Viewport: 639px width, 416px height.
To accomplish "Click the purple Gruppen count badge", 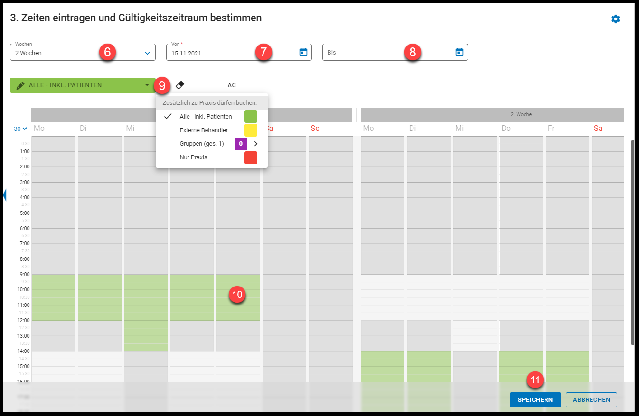I will click(241, 144).
